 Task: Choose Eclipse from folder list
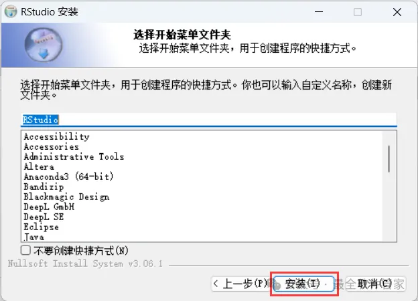click(x=41, y=227)
